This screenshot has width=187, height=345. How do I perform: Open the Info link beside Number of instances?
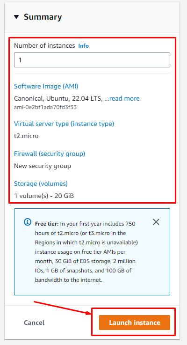tap(84, 46)
